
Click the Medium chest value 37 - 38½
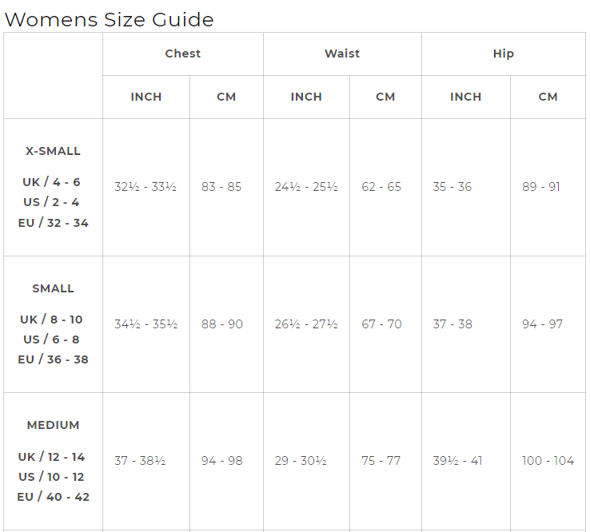tap(140, 461)
